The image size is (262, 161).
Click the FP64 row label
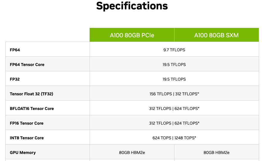coord(15,50)
